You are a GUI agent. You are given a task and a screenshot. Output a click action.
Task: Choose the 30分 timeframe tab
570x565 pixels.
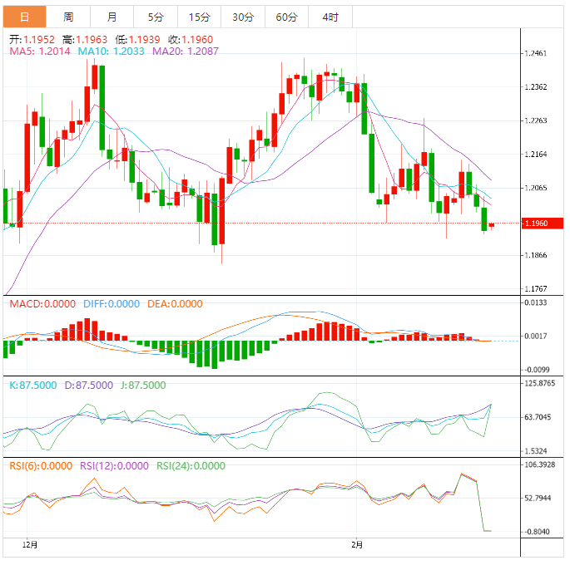(x=243, y=17)
